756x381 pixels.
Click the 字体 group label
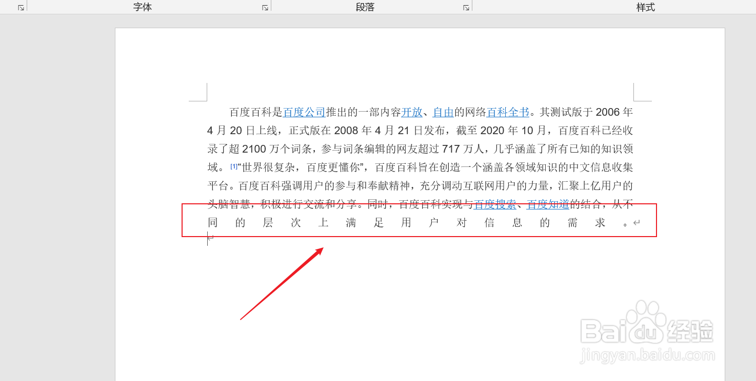pyautogui.click(x=143, y=7)
